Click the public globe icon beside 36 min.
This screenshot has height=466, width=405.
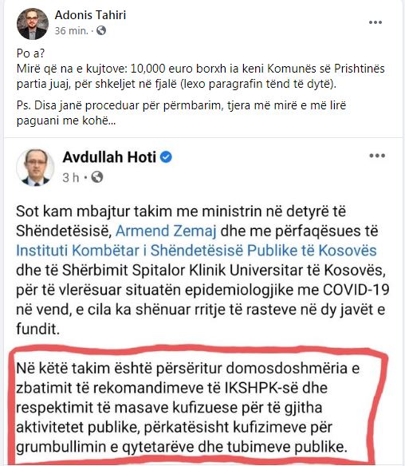pyautogui.click(x=101, y=30)
